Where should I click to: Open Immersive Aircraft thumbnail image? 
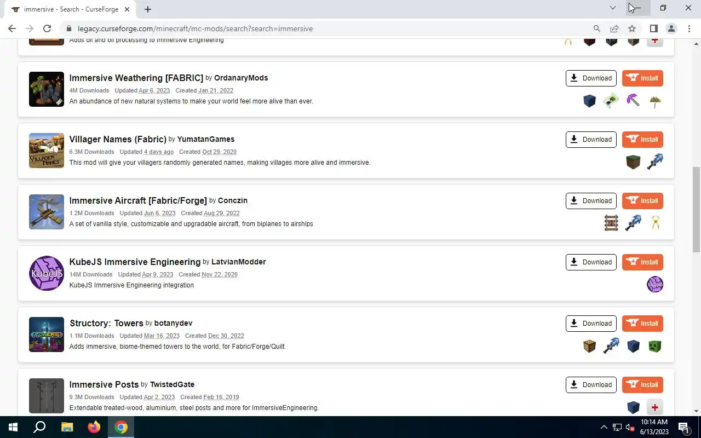47,212
